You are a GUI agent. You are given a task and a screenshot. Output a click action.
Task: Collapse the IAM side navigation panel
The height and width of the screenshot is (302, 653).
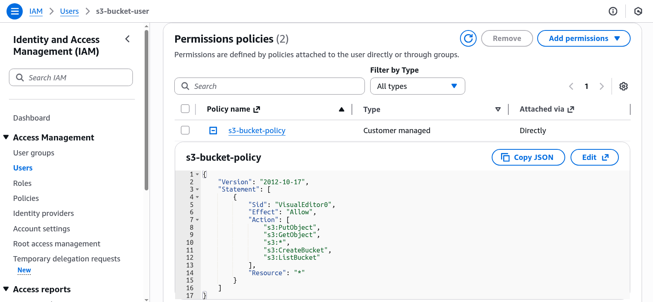(x=128, y=39)
